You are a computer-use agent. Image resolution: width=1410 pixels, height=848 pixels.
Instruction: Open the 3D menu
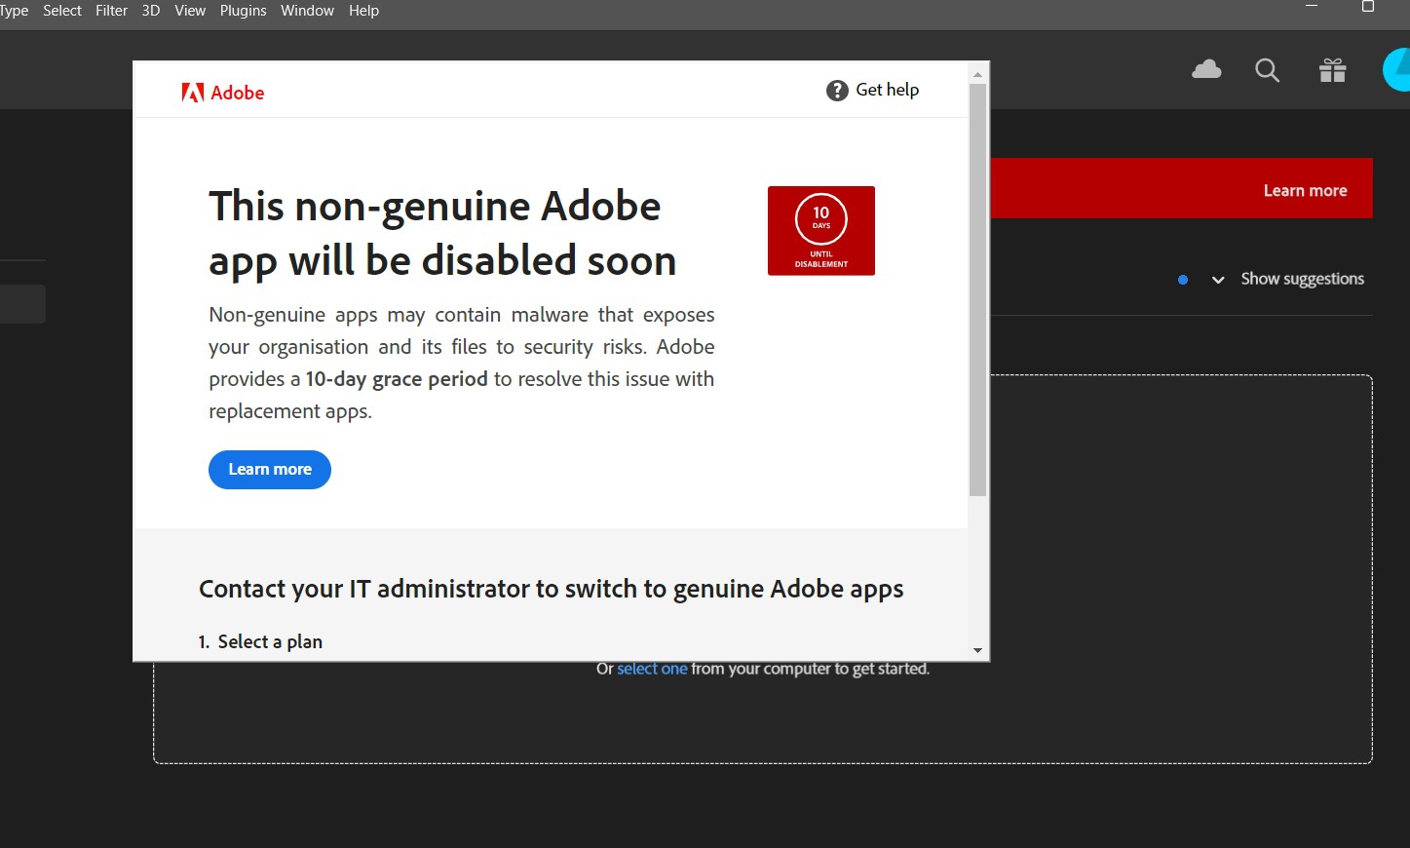[x=151, y=11]
